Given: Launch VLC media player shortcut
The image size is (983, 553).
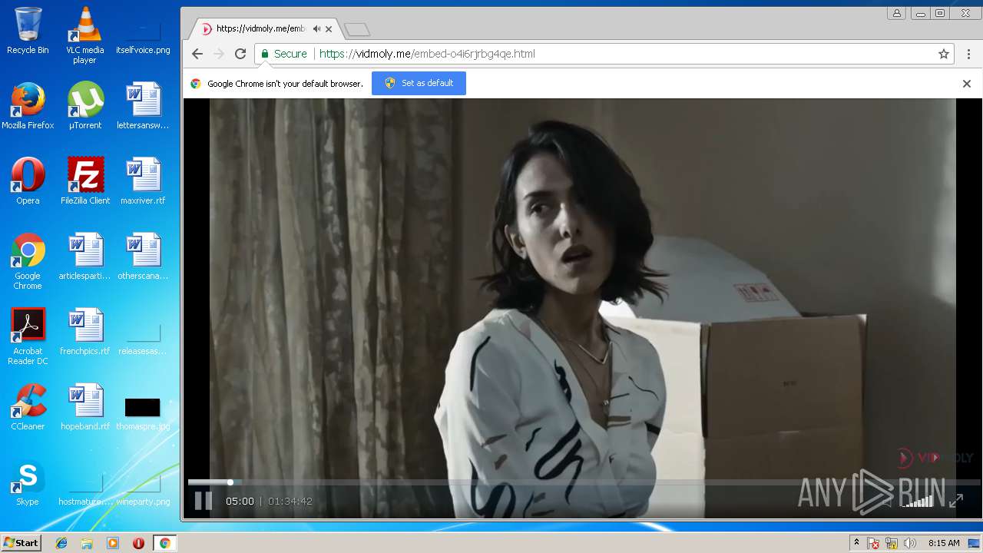Looking at the screenshot, I should point(84,35).
